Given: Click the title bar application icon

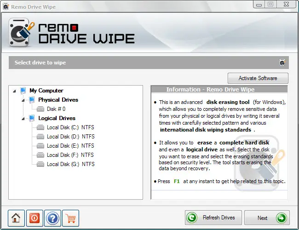Looking at the screenshot, I should coord(6,7).
